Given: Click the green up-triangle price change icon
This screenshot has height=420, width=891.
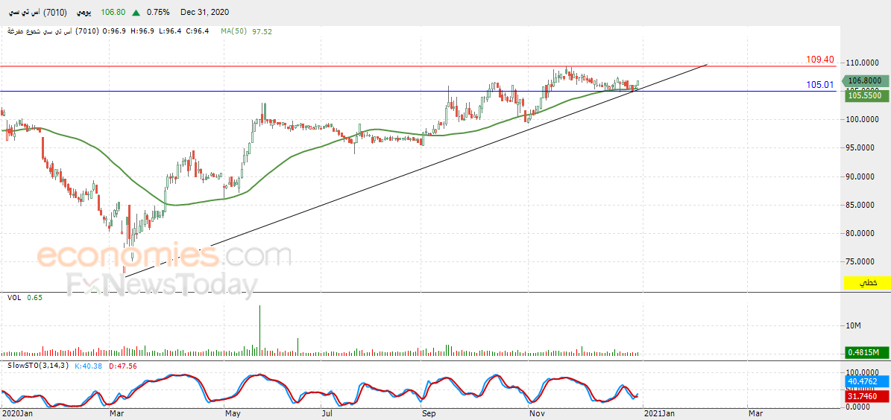Looking at the screenshot, I should [x=136, y=13].
